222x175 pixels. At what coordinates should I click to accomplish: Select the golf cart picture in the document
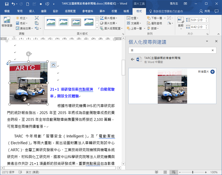[28, 83]
